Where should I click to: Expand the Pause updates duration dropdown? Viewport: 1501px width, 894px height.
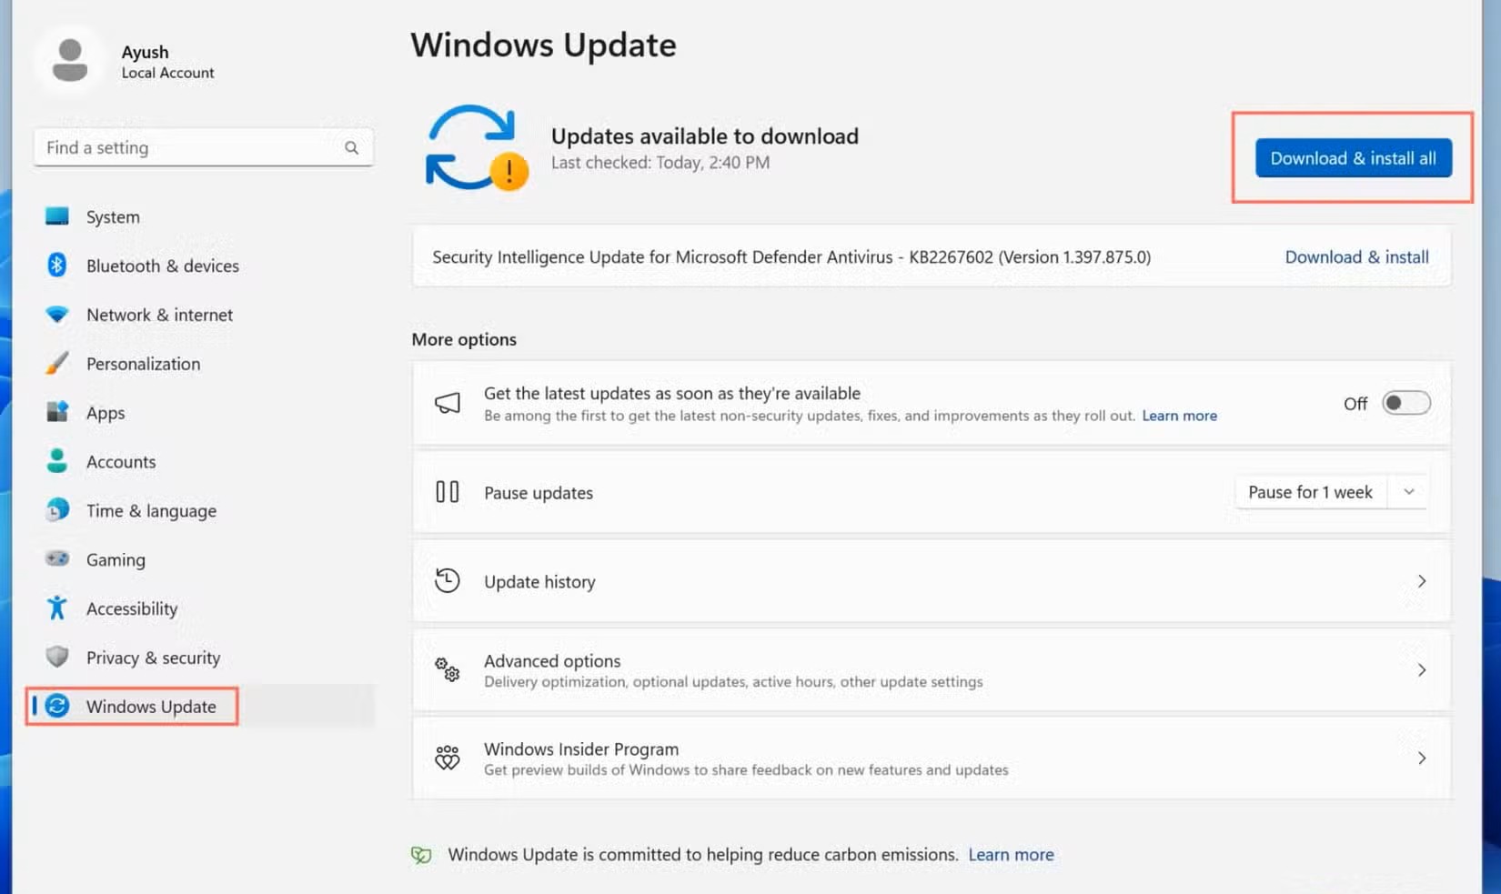click(1408, 492)
